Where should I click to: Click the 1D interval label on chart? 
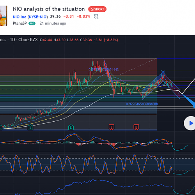pyautogui.click(x=12, y=40)
